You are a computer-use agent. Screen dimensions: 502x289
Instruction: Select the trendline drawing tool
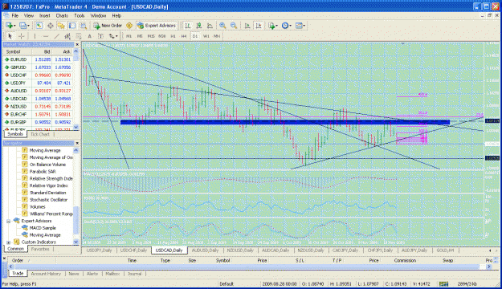(57, 36)
